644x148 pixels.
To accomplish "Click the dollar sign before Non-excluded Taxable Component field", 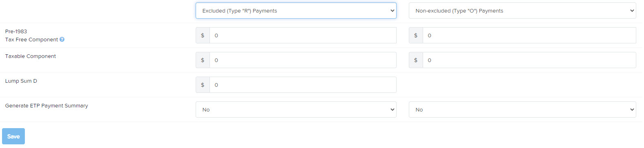I will tap(416, 60).
